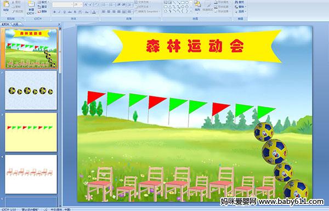Open the Font dialog launcher
Image resolution: width=329 pixels, height=211 pixels.
(x=98, y=19)
